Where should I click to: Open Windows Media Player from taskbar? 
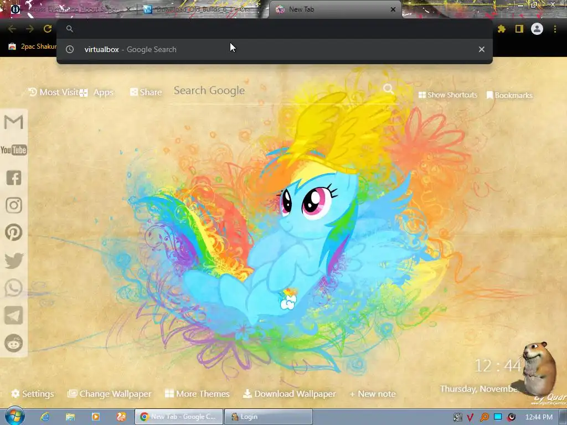pyautogui.click(x=95, y=417)
